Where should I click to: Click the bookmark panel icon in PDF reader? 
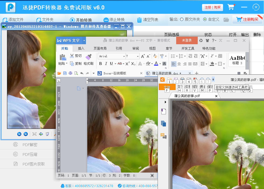click(x=164, y=111)
